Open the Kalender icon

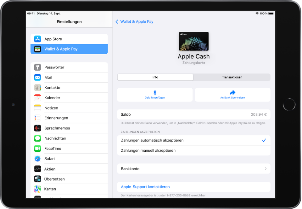click(37, 98)
